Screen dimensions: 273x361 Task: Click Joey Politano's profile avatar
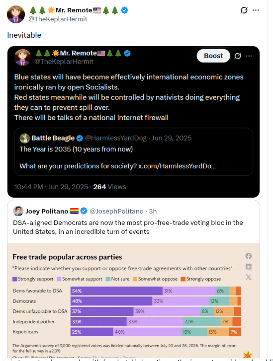tap(18, 211)
